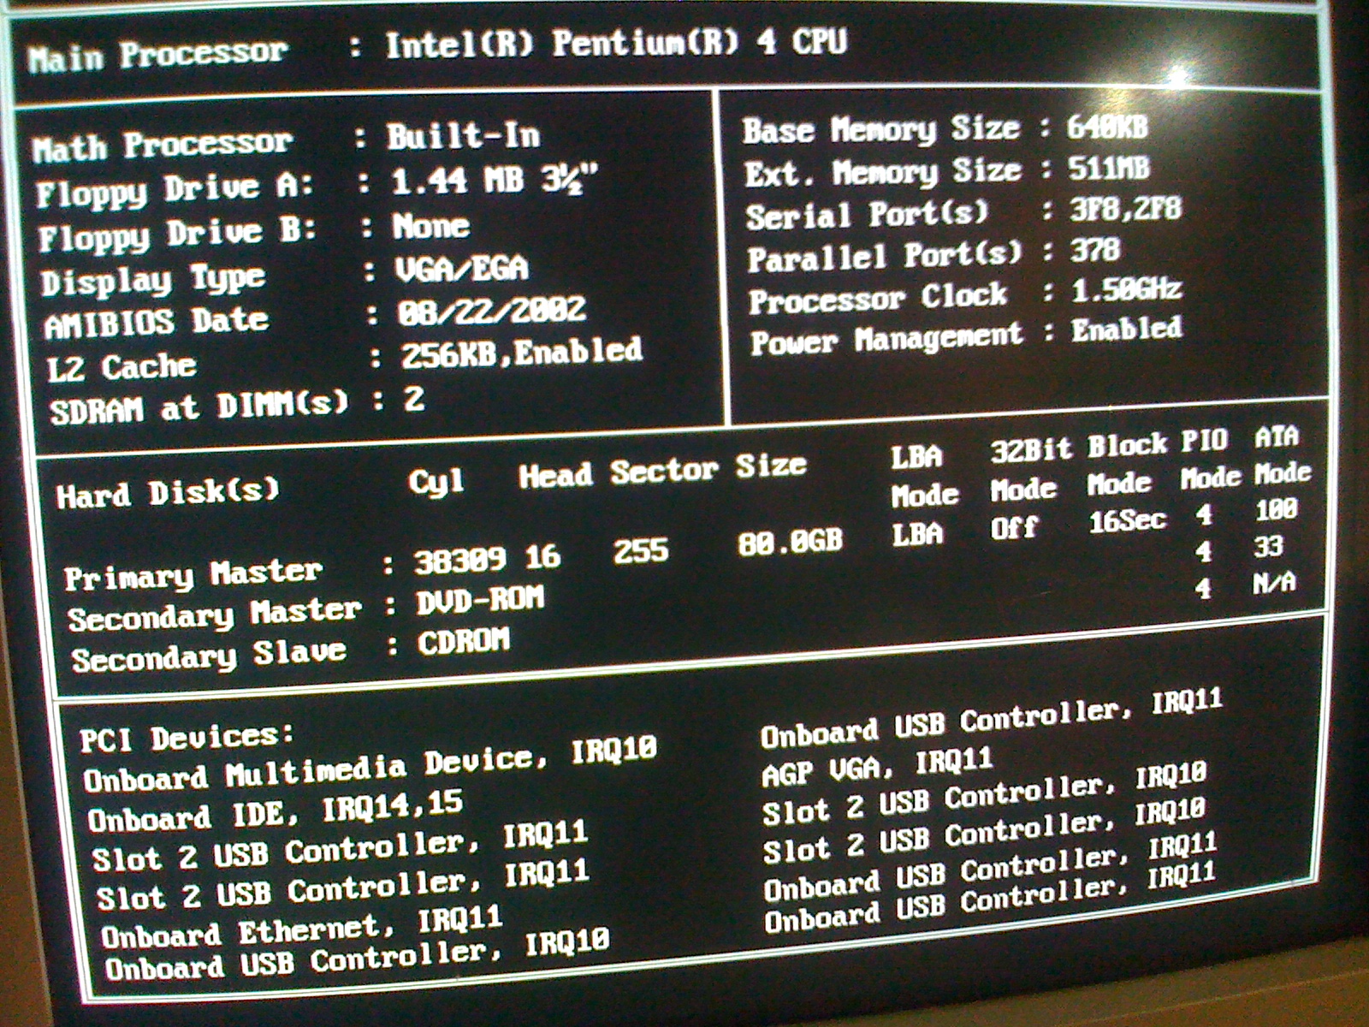Select the "Onboard USB Controller, IRQ10" entry
Screen dimensions: 1369x1027
[358, 955]
